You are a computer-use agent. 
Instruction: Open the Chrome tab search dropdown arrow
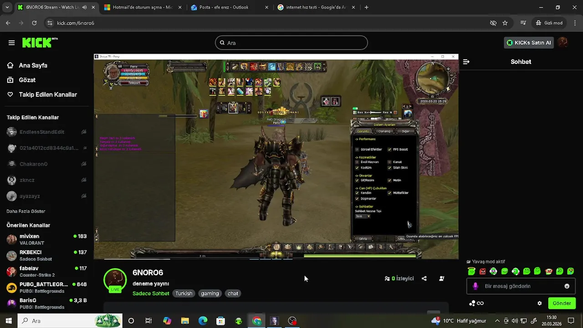(7, 7)
